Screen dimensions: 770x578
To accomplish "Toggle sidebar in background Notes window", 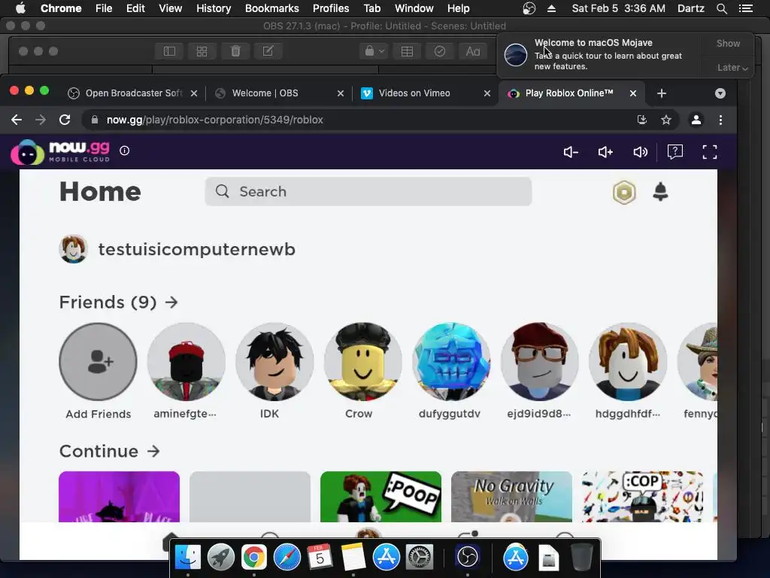I will pyautogui.click(x=169, y=51).
